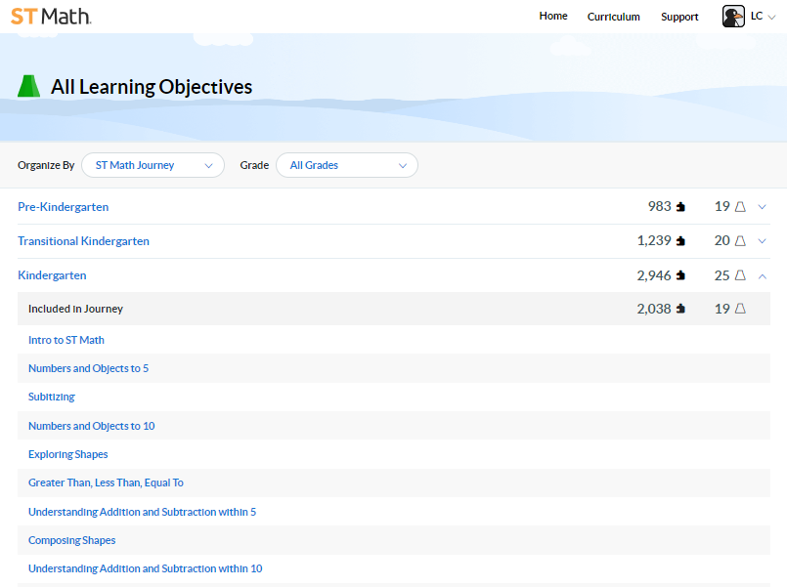Open the Kindergarten grade link
Viewport: 787px width, 587px height.
click(52, 275)
